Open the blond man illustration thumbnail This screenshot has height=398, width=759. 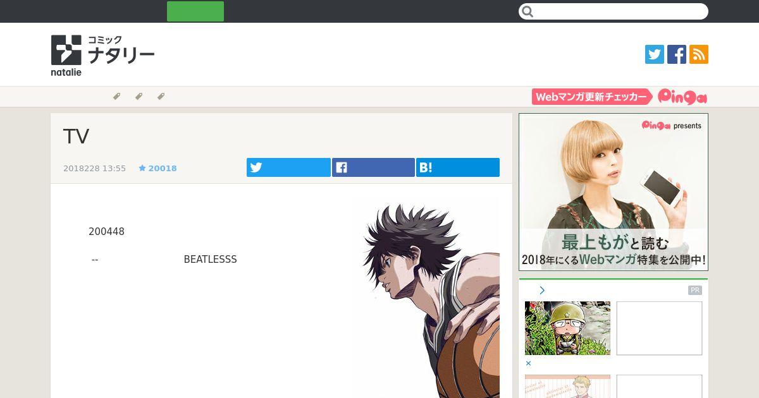point(567,386)
